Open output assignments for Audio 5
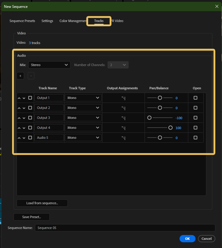Image resolution: width=222 pixels, height=248 pixels. pyautogui.click(x=124, y=138)
